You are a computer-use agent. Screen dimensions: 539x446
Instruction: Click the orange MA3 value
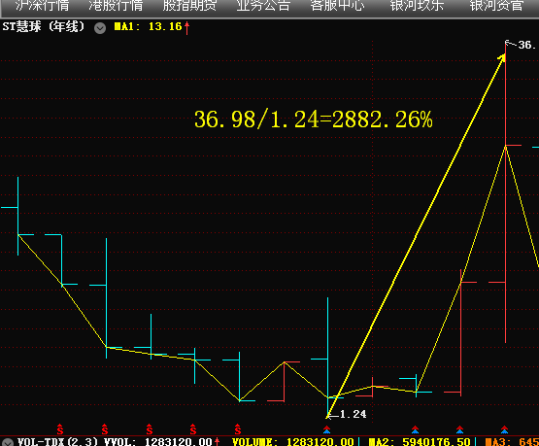512,441
